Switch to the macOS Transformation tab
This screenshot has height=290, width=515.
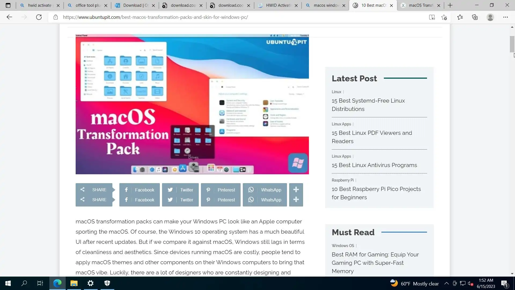tap(421, 5)
